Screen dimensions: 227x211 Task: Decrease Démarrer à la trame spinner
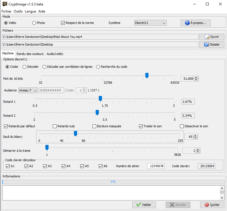coord(198,152)
